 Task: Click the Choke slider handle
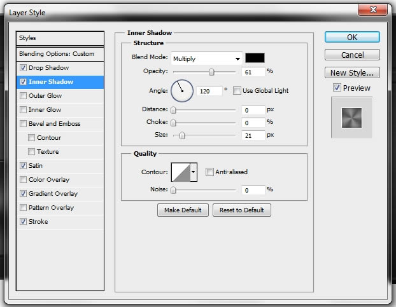tap(173, 123)
